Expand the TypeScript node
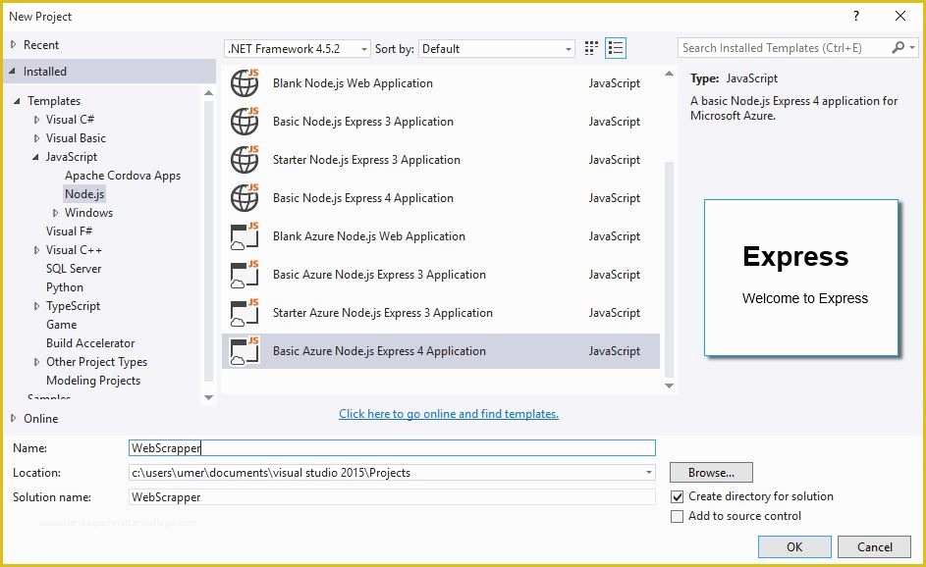Viewport: 926px width, 567px height. (36, 306)
